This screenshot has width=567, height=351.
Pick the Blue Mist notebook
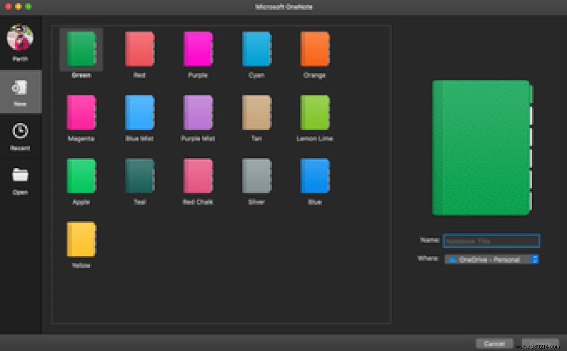pos(140,113)
